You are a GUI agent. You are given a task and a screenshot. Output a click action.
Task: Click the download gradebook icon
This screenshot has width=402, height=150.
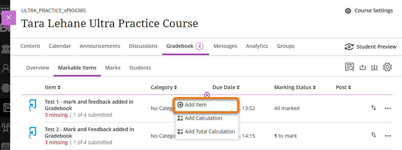(374, 67)
